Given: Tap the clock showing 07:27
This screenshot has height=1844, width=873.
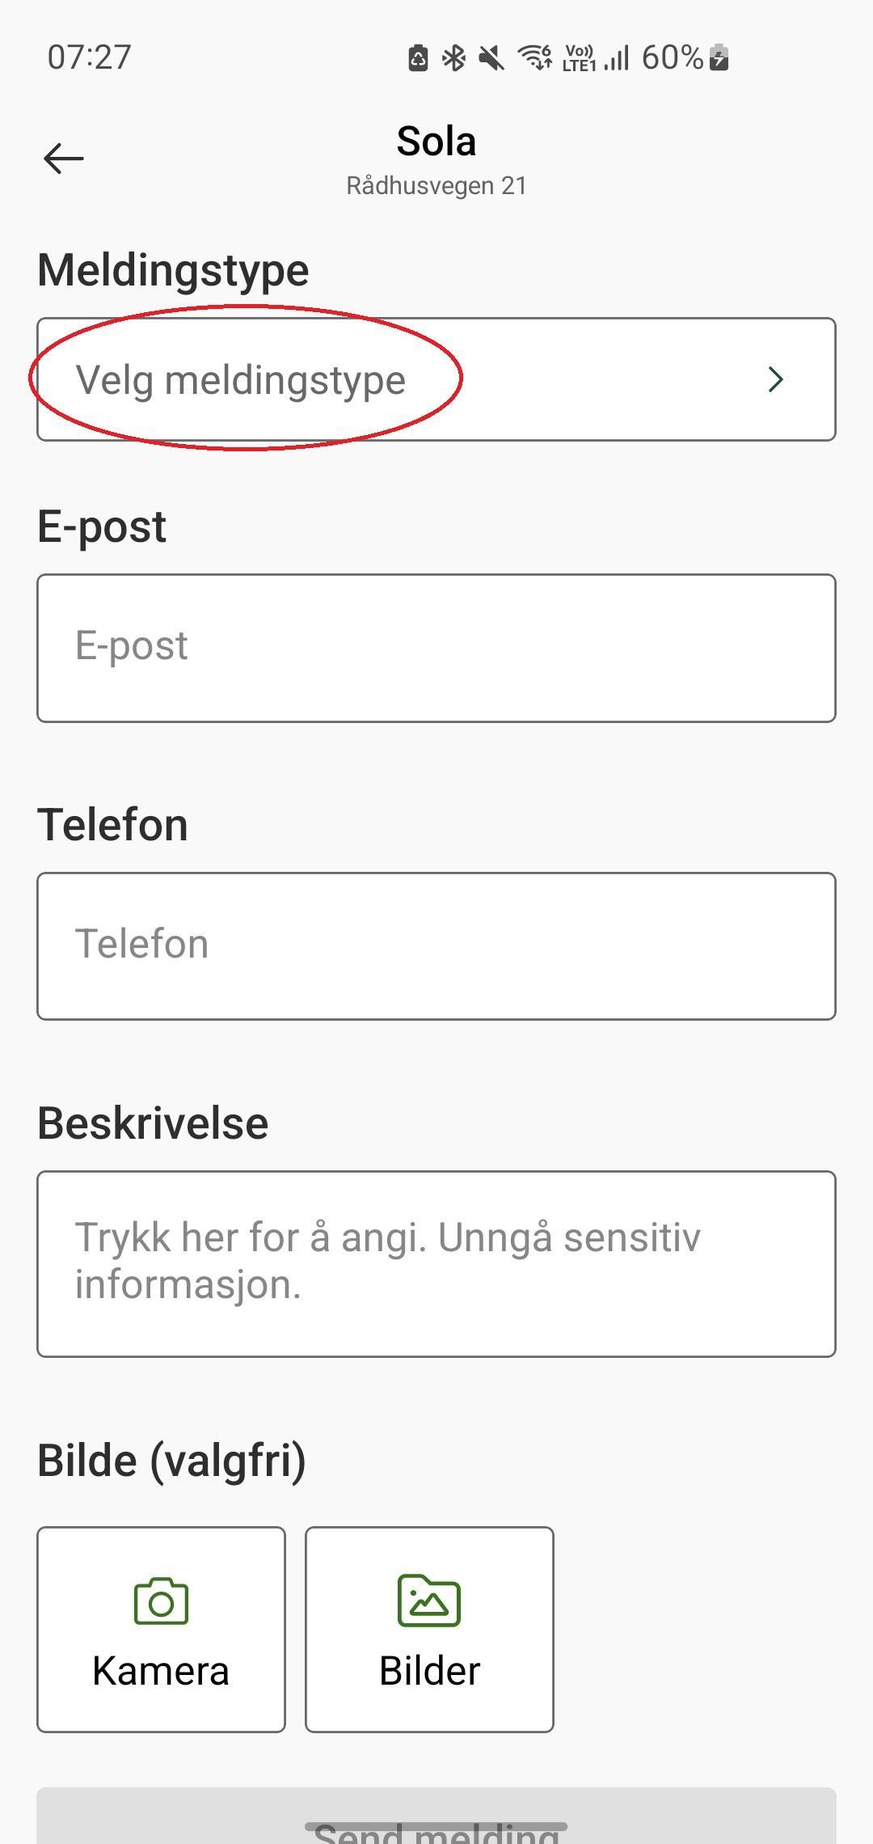Looking at the screenshot, I should [89, 58].
